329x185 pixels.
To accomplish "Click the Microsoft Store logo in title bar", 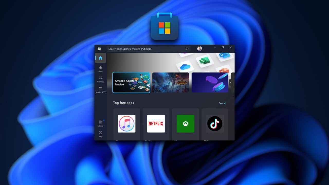I will pyautogui.click(x=99, y=49).
